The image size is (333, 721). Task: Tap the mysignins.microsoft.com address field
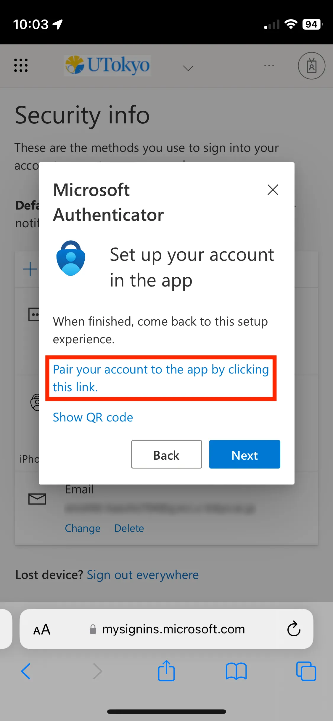[x=173, y=629]
